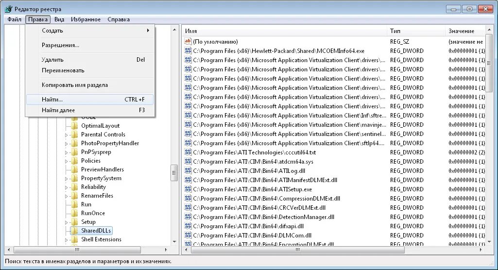This screenshot has width=498, height=270.
Task: Click values pane horizontal scroll-left arrow
Action: [x=186, y=250]
